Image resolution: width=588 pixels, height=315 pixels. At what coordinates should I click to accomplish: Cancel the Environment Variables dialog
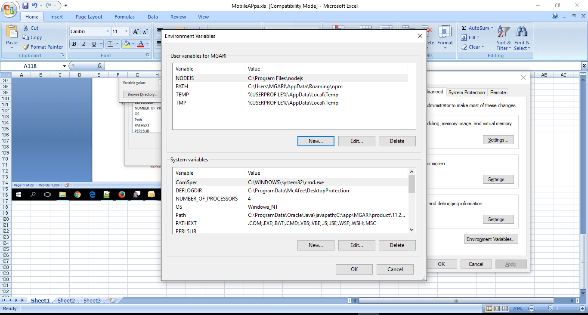tap(395, 269)
